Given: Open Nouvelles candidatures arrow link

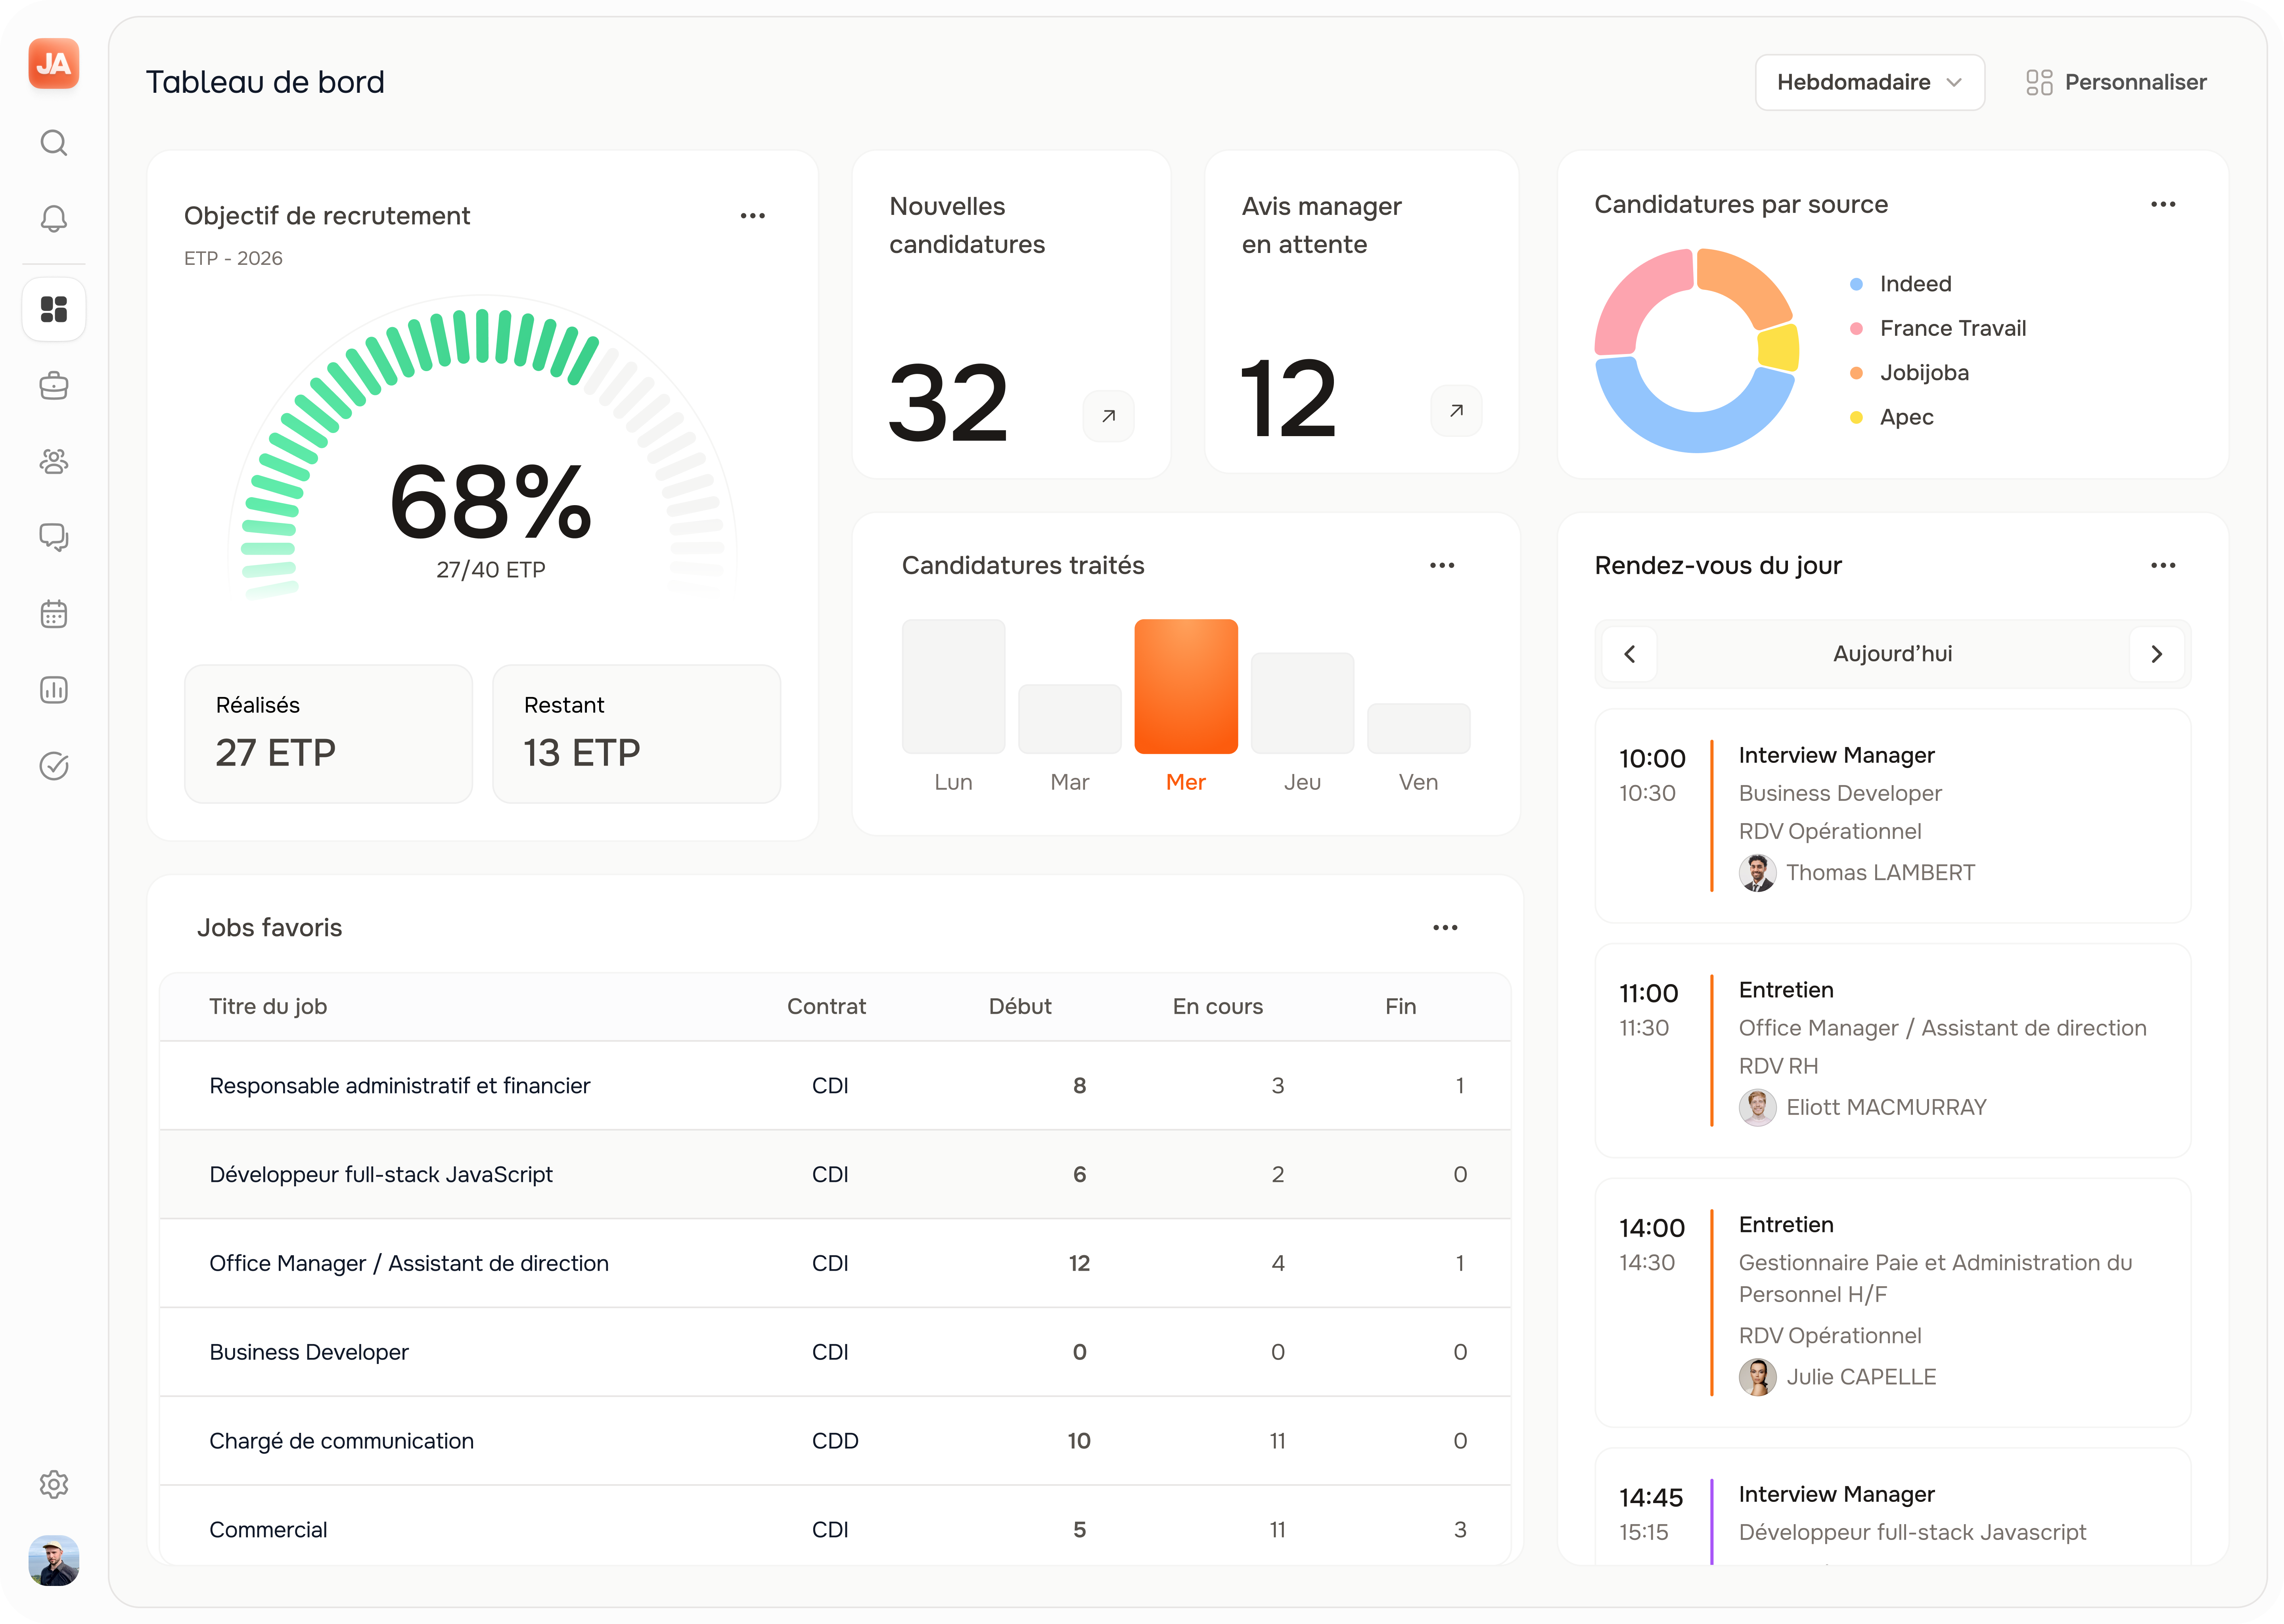Looking at the screenshot, I should point(1108,416).
